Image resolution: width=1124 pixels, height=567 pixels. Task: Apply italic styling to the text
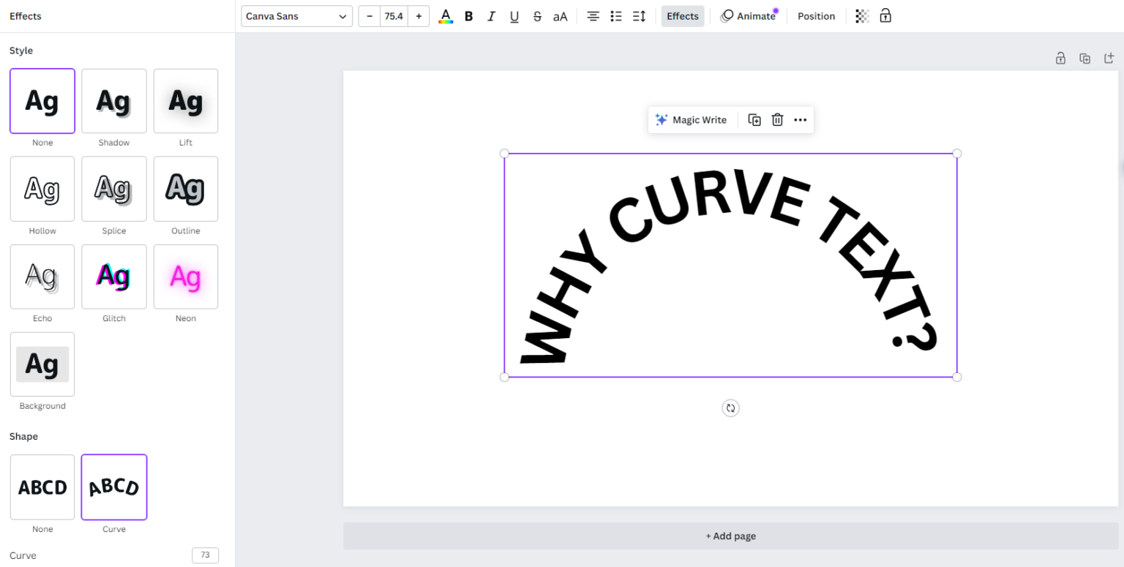point(491,15)
